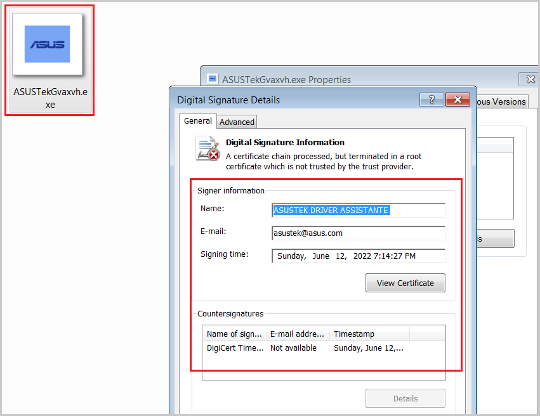Open the View Certificate button
Screen dimensions: 540x416
[405, 283]
